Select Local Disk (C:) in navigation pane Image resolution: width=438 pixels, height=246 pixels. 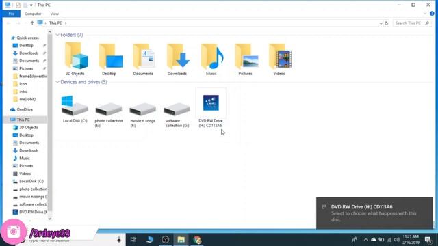coord(31,181)
